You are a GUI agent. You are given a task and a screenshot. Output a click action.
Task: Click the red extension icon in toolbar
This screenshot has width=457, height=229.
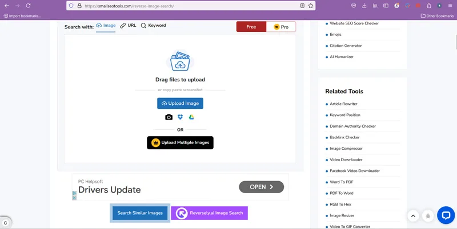pyautogui.click(x=418, y=6)
